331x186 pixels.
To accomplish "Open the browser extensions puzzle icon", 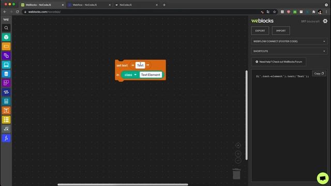I will pos(314,12).
